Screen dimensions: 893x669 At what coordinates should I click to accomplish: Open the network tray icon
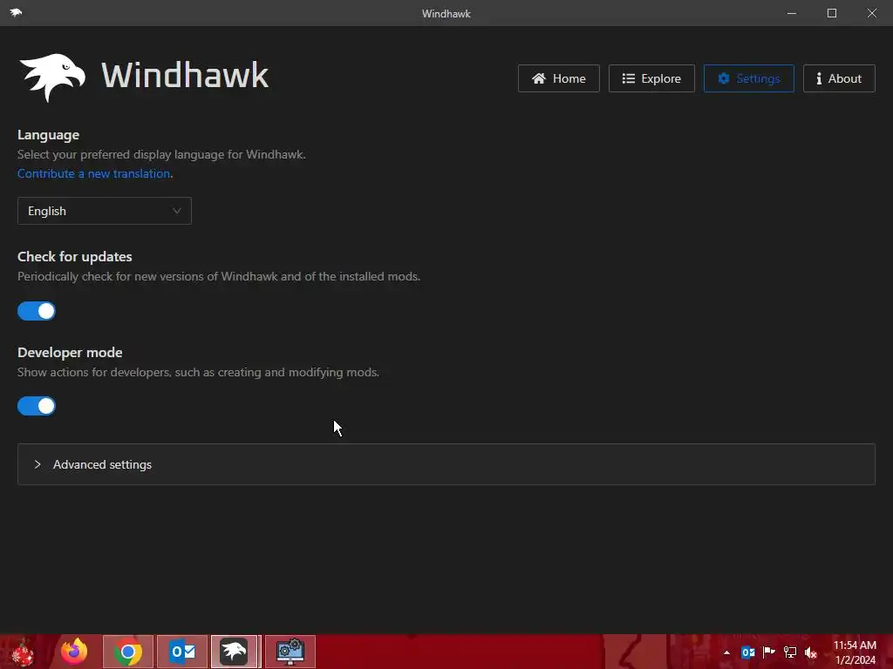pos(790,652)
